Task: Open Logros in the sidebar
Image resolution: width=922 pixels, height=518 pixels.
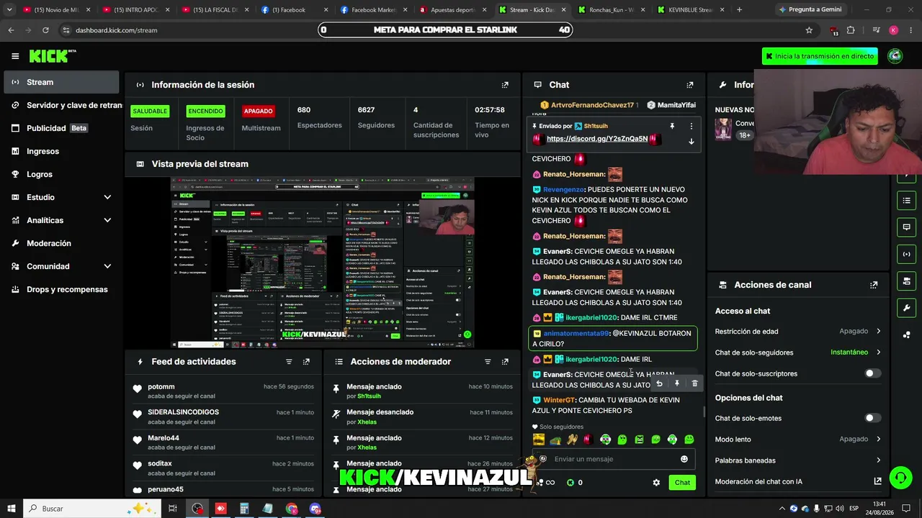Action: coord(61,174)
